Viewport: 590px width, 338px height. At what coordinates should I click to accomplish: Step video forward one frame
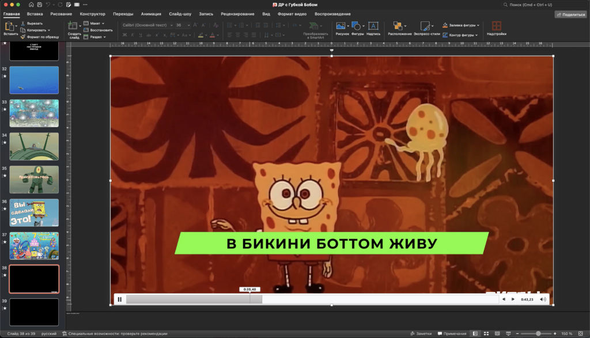click(x=513, y=299)
